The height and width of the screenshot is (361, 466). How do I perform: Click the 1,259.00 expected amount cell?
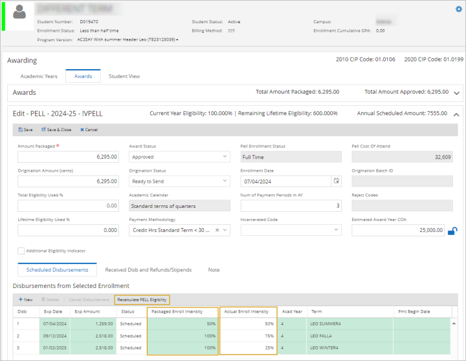click(x=93, y=324)
